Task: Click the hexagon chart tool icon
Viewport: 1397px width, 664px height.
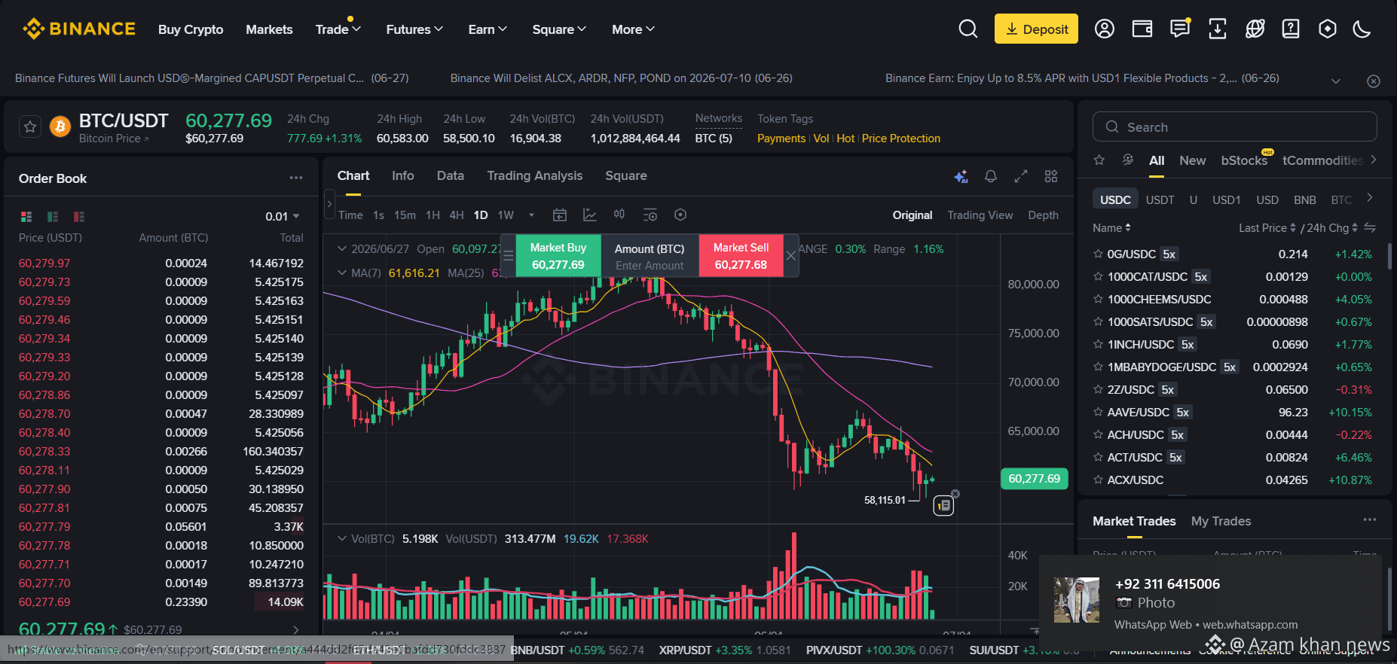Action: click(680, 215)
